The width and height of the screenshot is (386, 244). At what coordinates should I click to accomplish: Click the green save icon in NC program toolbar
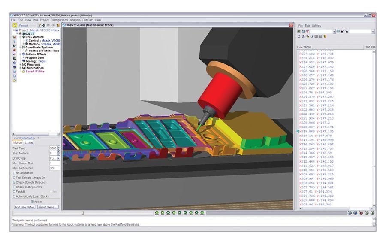(x=299, y=31)
